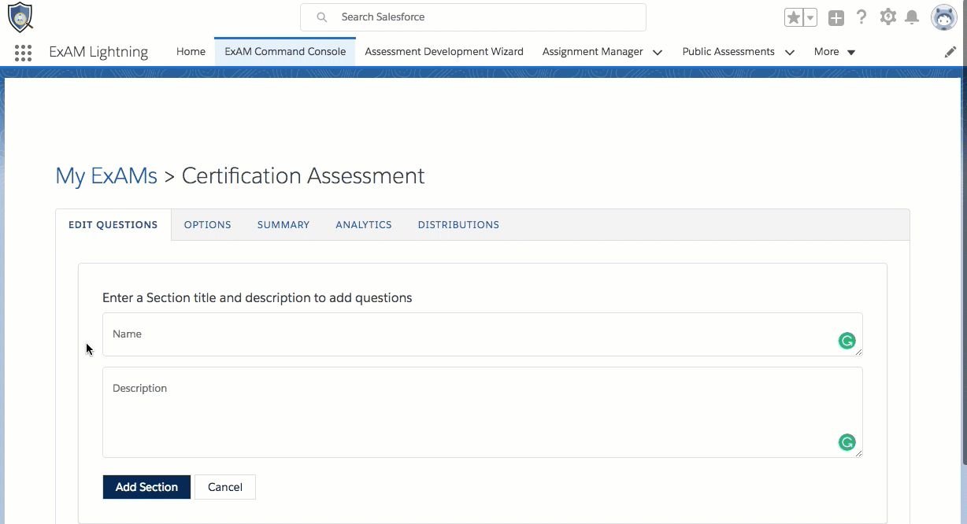967x524 pixels.
Task: Click the Add Section button
Action: (146, 487)
